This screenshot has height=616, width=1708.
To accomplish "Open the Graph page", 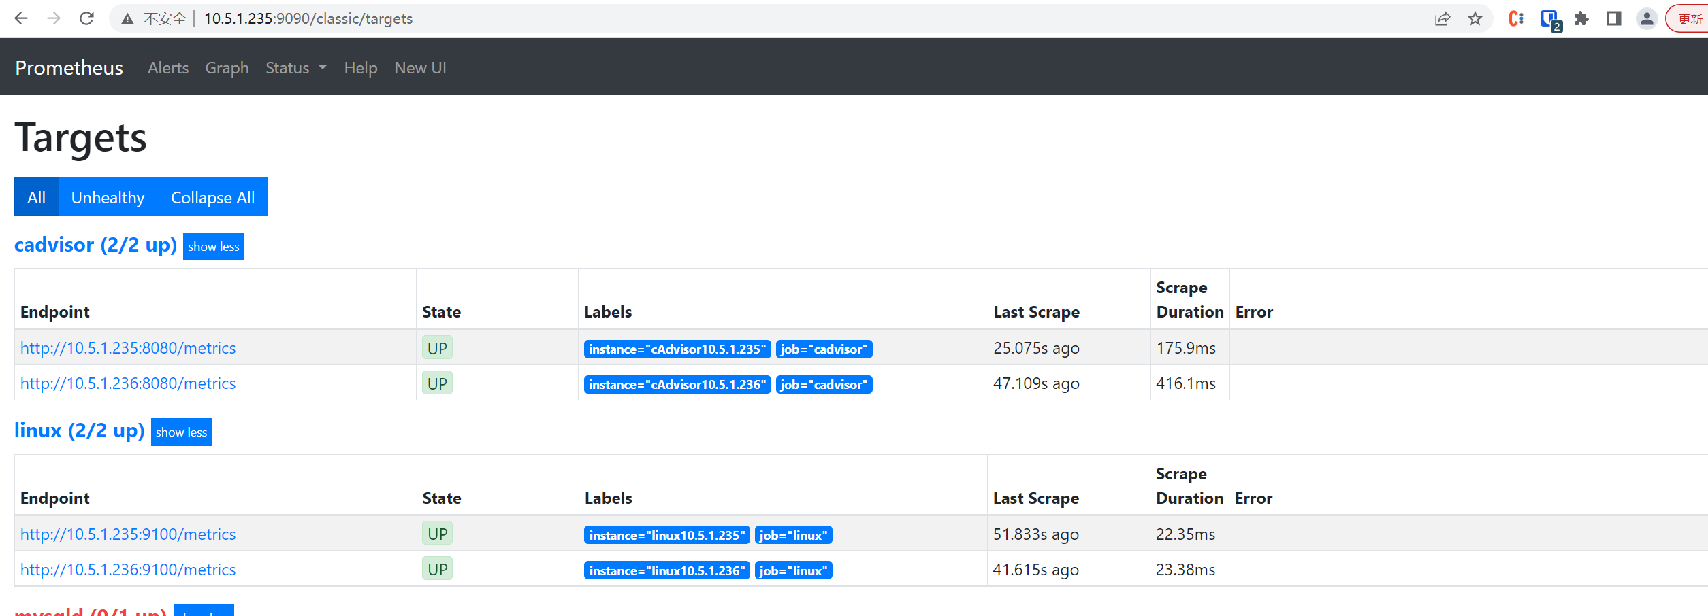I will tap(227, 68).
